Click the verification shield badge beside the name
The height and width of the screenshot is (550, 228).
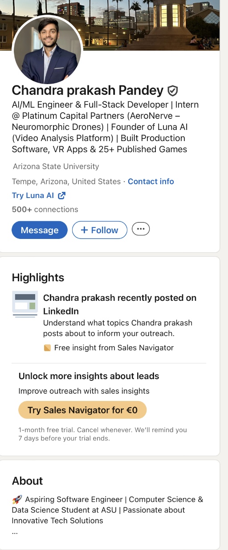[x=173, y=91]
